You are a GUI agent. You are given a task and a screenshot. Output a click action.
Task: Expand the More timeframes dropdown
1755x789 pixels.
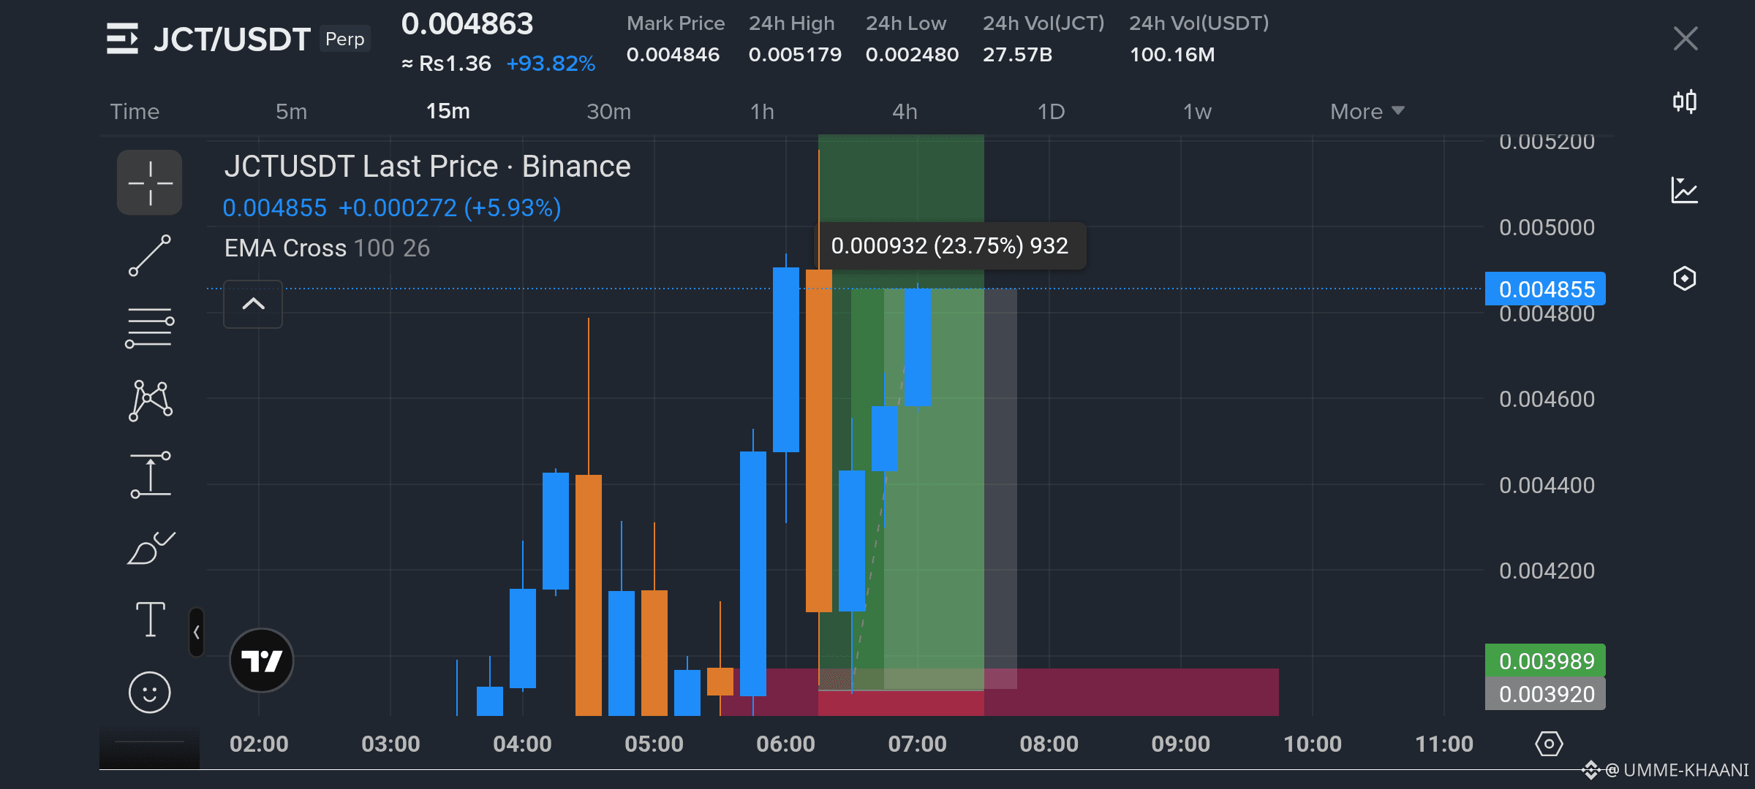[1367, 111]
